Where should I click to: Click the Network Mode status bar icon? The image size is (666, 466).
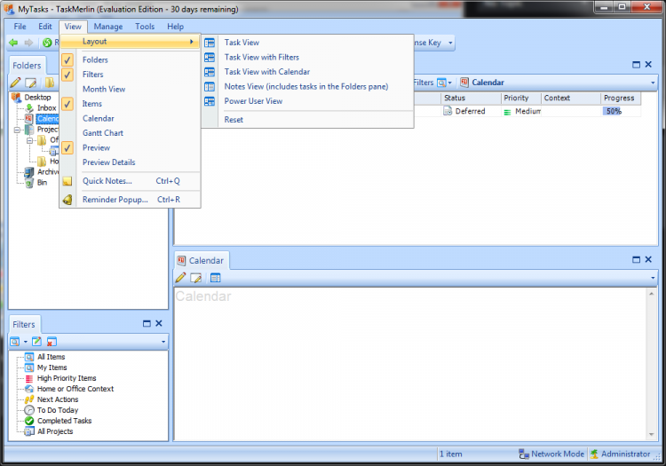(x=524, y=454)
